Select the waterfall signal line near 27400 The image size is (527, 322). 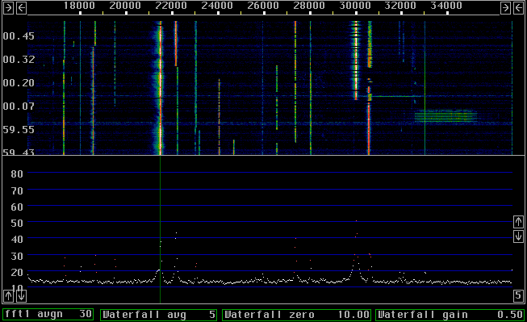click(x=295, y=81)
